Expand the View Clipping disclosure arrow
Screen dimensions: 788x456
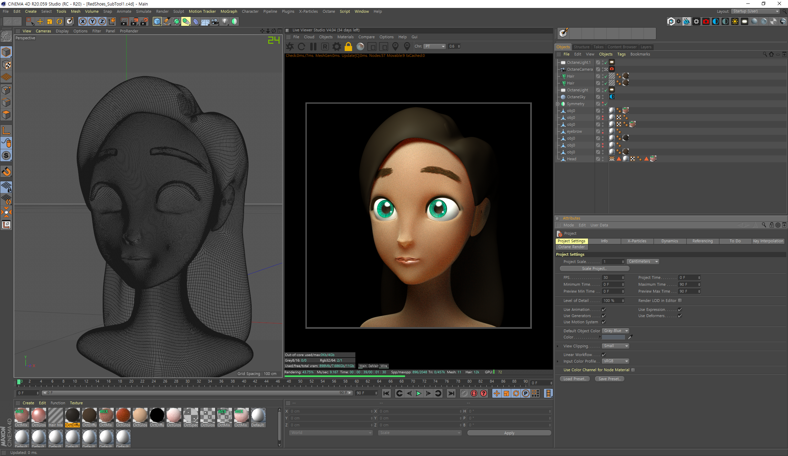pos(558,346)
